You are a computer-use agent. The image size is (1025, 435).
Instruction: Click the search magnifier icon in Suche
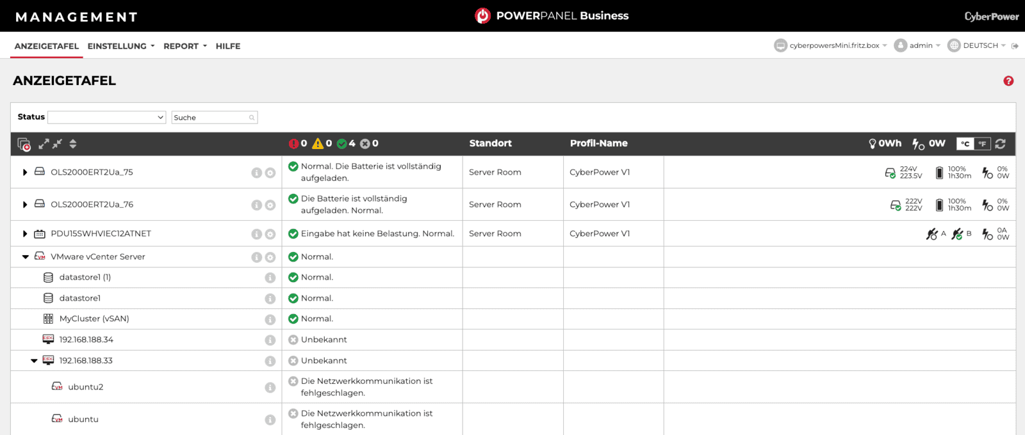tap(252, 118)
